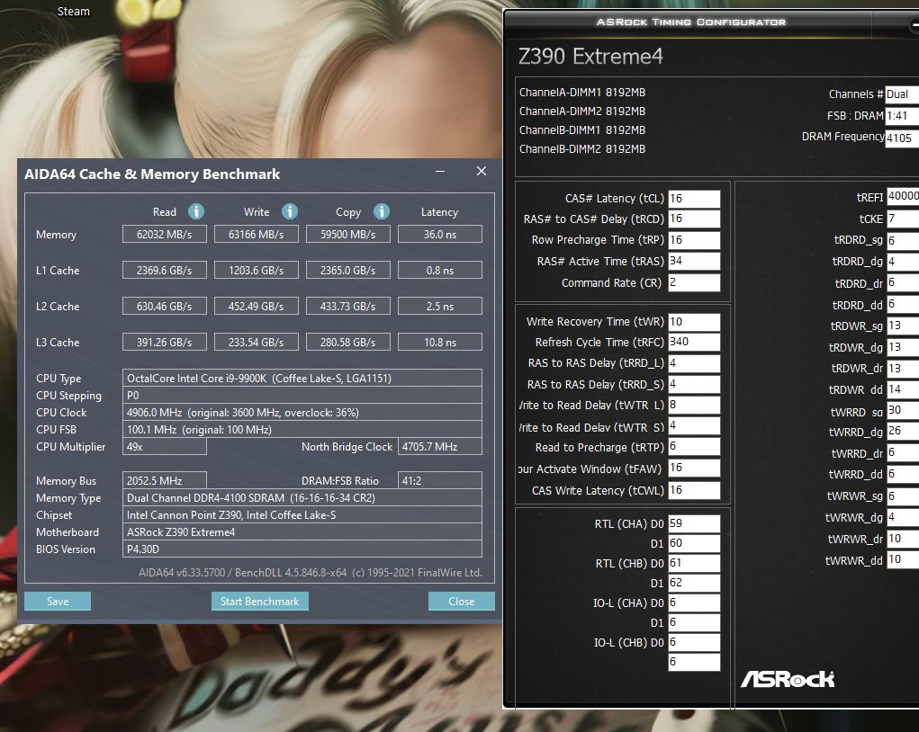Select L2 Cache Read 630.46 GB/s
Screen dimensions: 919x732
click(165, 307)
